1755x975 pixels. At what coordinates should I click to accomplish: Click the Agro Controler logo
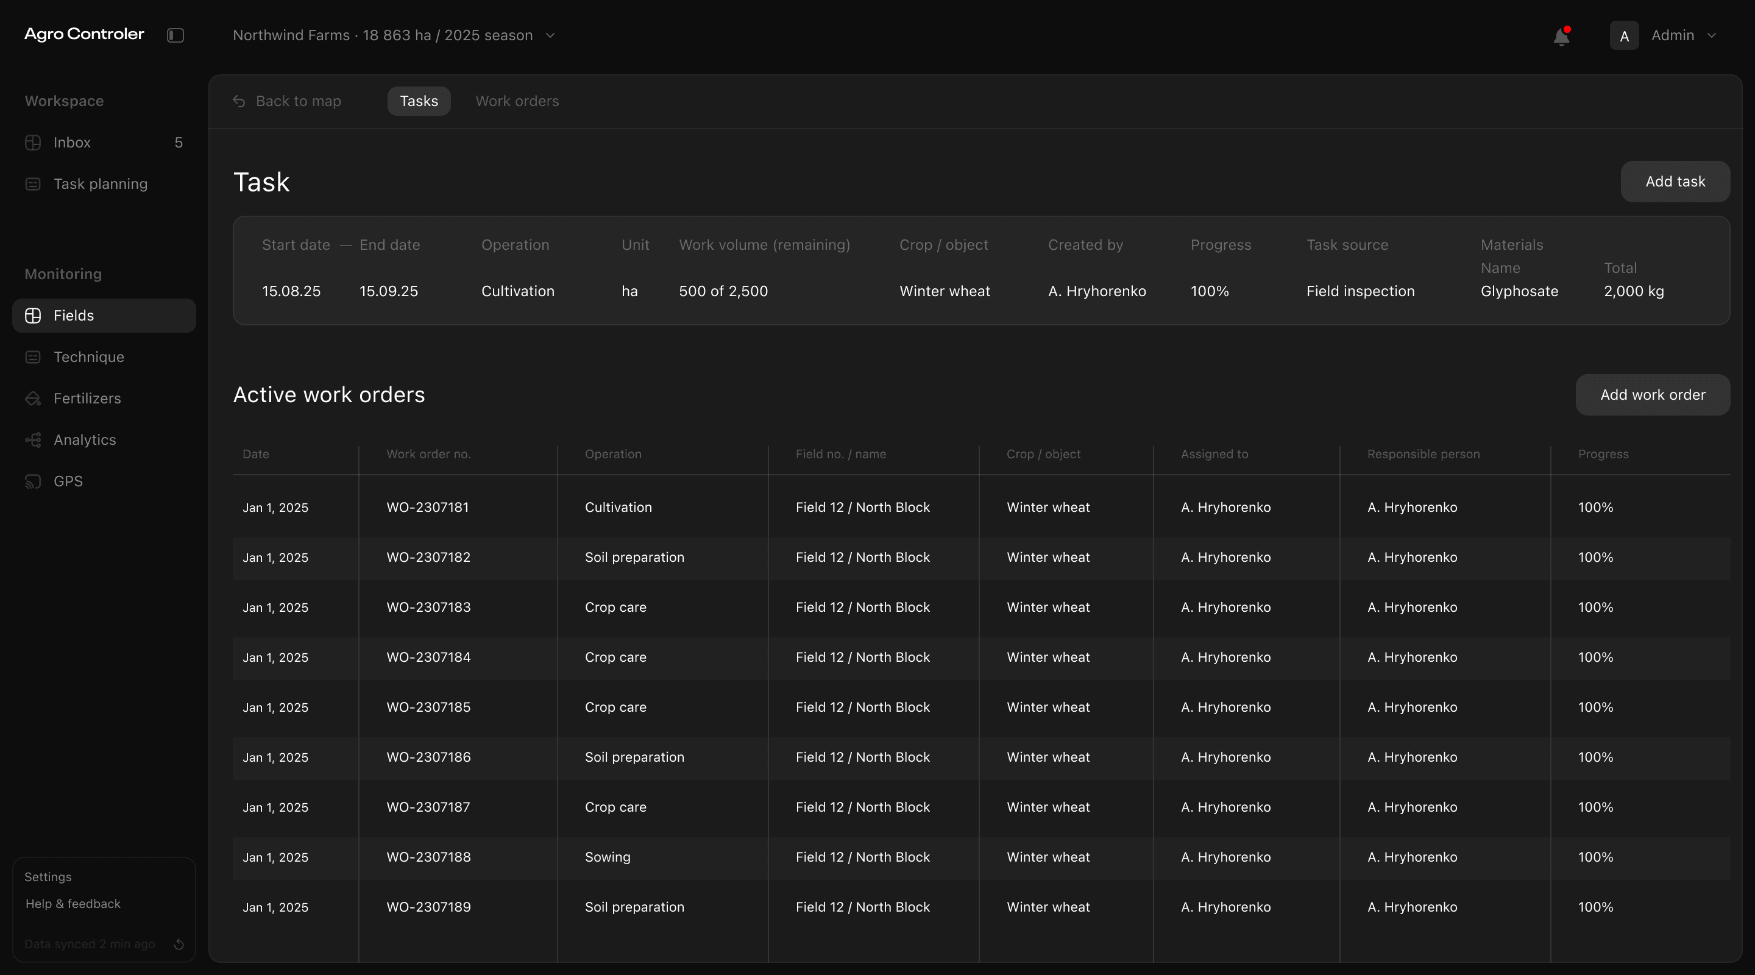point(84,34)
